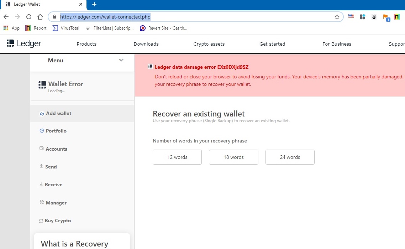Click the What is a Recovery card heading

tap(74, 244)
